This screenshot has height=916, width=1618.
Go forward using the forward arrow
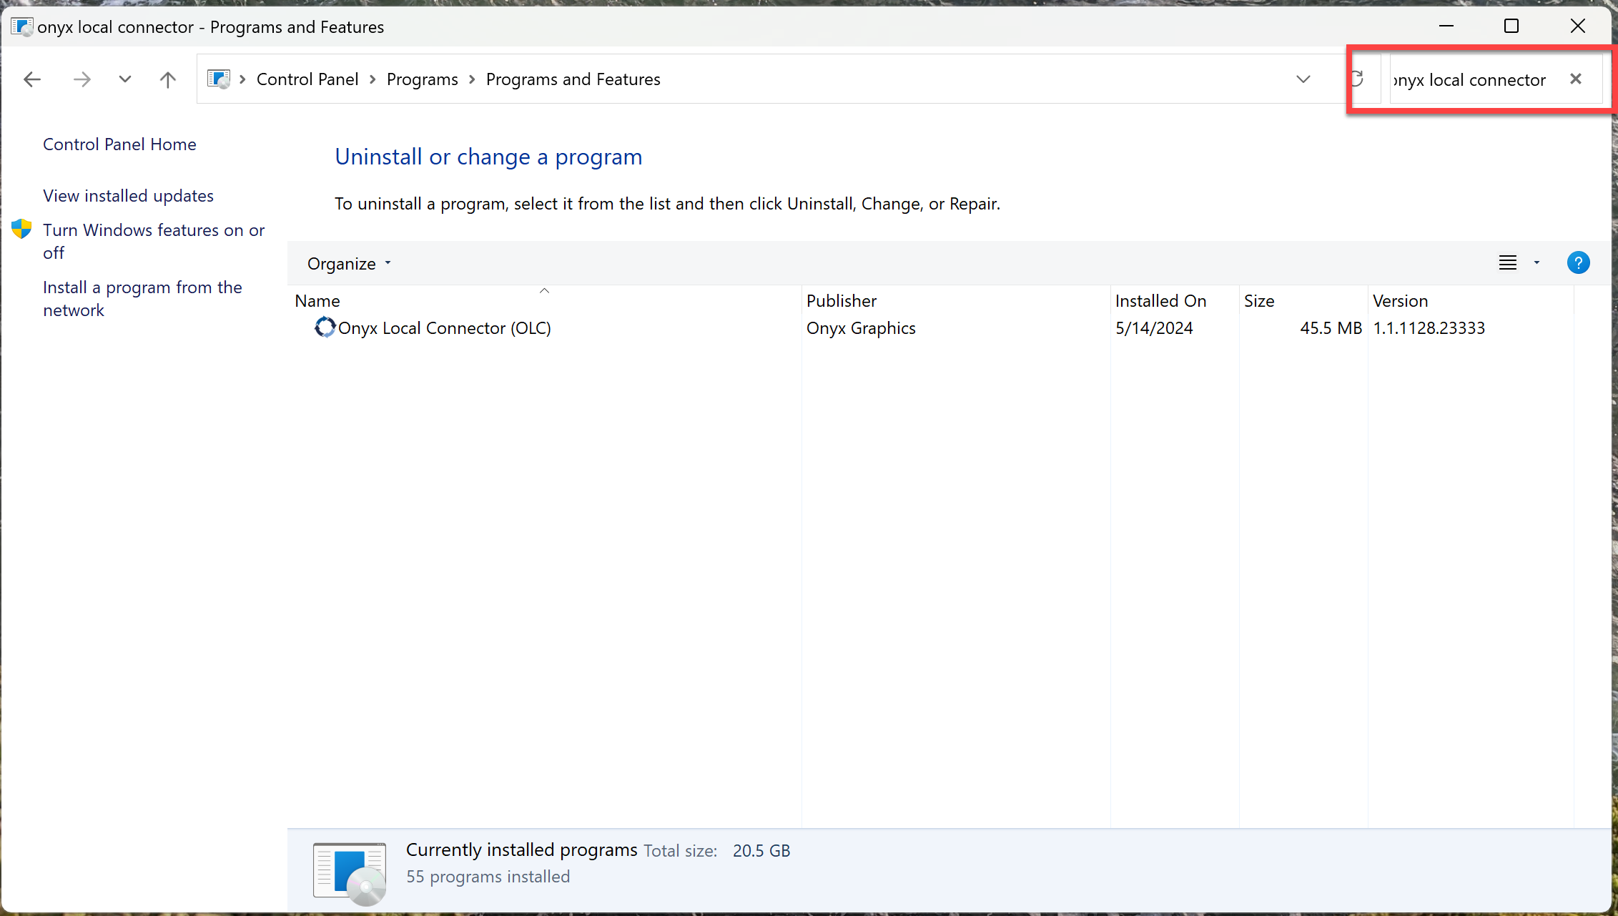click(x=82, y=79)
